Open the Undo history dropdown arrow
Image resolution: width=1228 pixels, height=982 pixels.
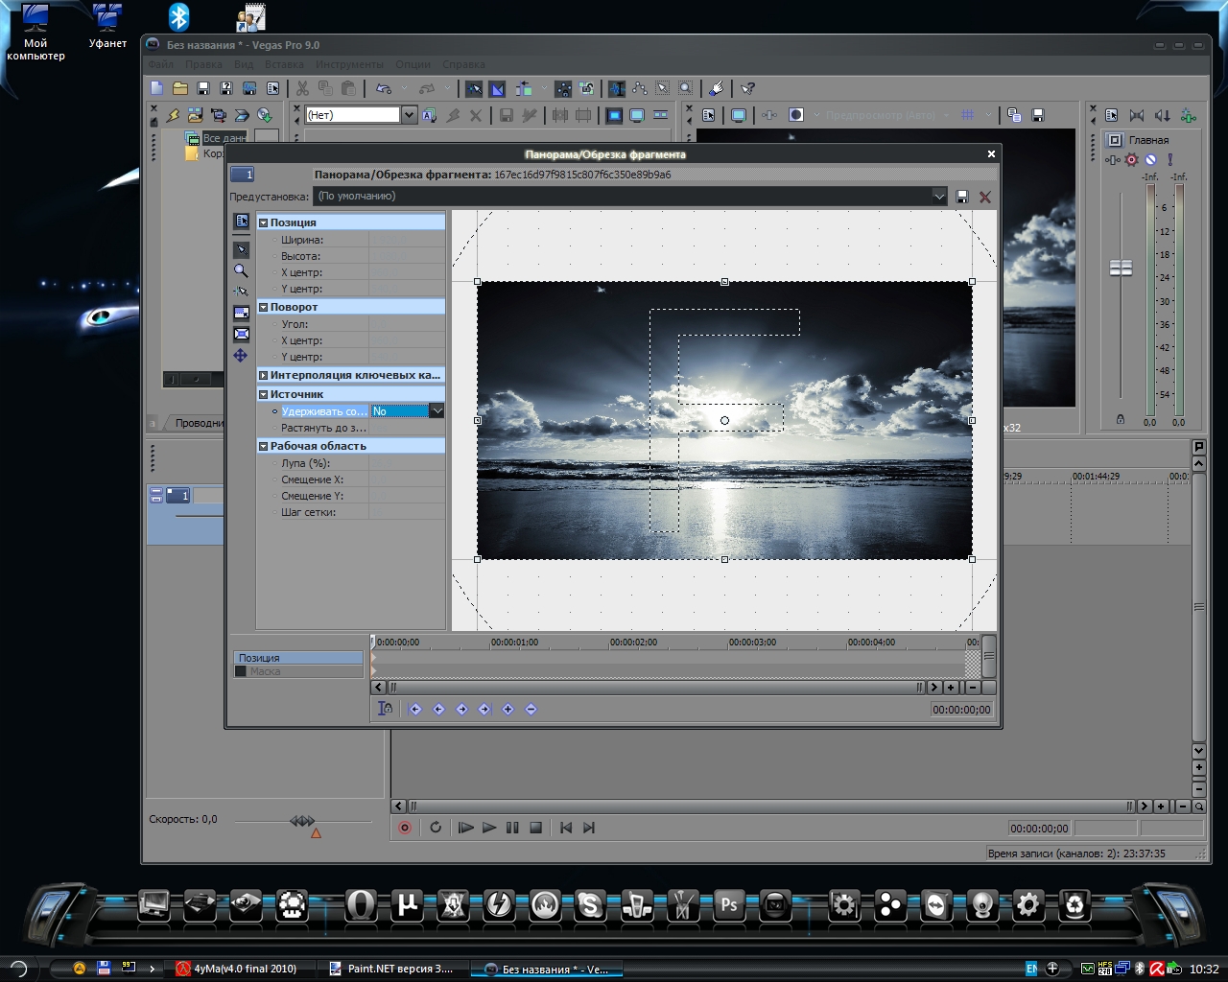tap(404, 88)
